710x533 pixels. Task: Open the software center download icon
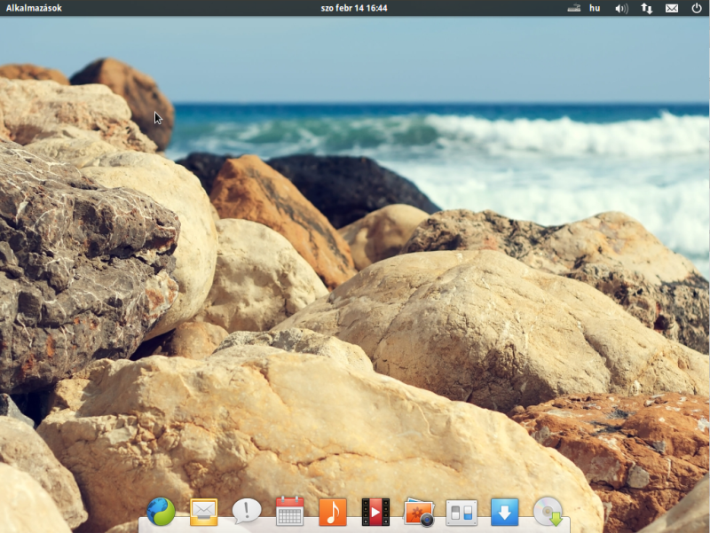(x=504, y=513)
